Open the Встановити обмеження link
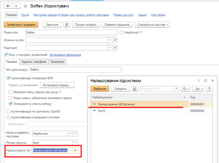The width and height of the screenshot is (219, 163). (x=66, y=55)
